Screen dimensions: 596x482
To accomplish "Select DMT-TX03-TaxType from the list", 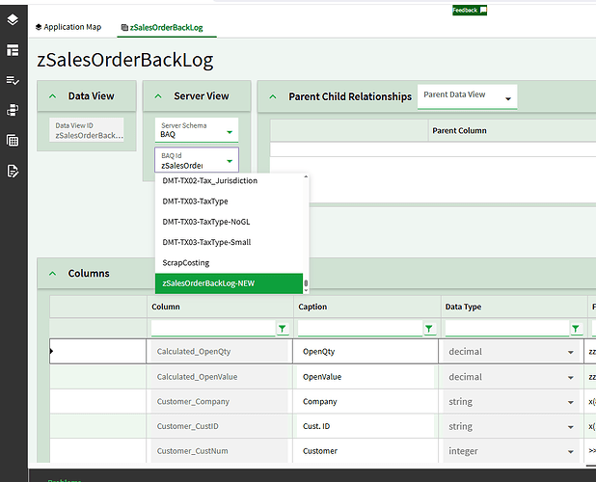I will click(x=229, y=201).
